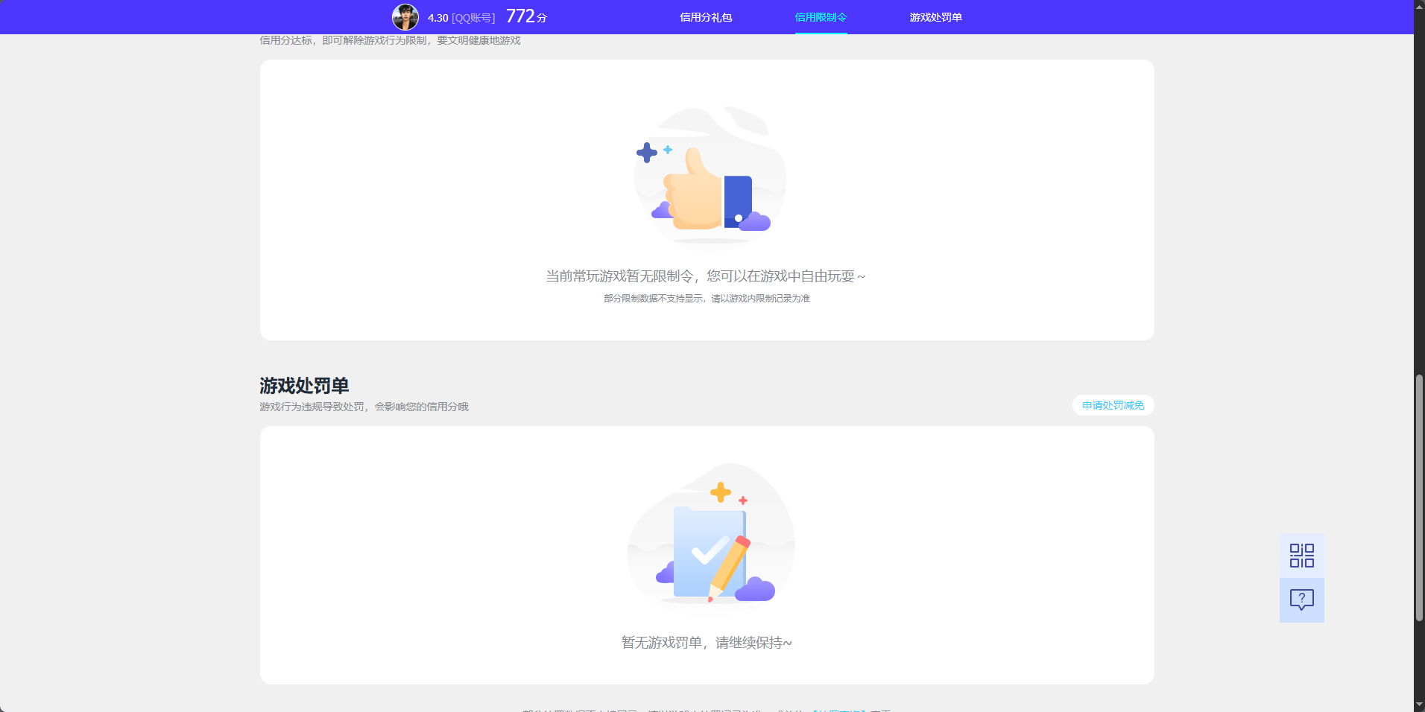1425x712 pixels.
Task: Switch to 信用分礼包 tab
Action: (x=706, y=17)
